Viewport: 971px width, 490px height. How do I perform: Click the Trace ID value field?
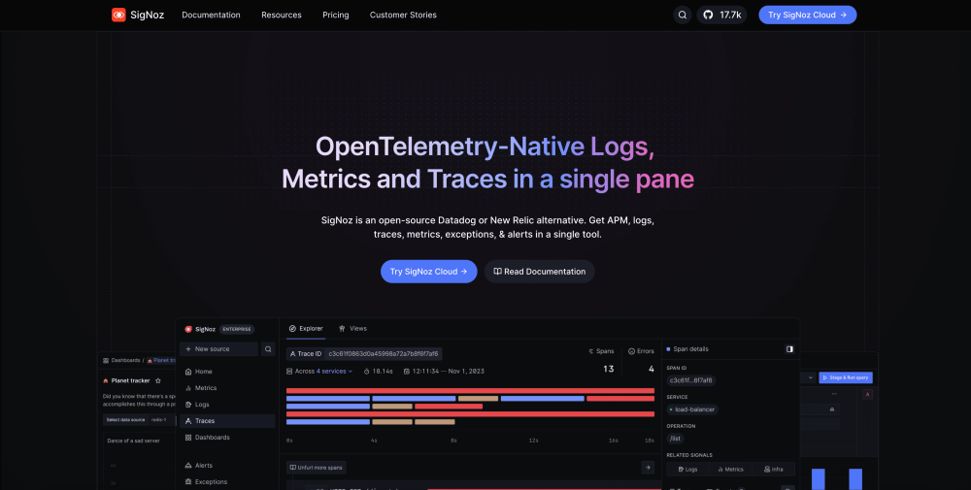click(384, 354)
